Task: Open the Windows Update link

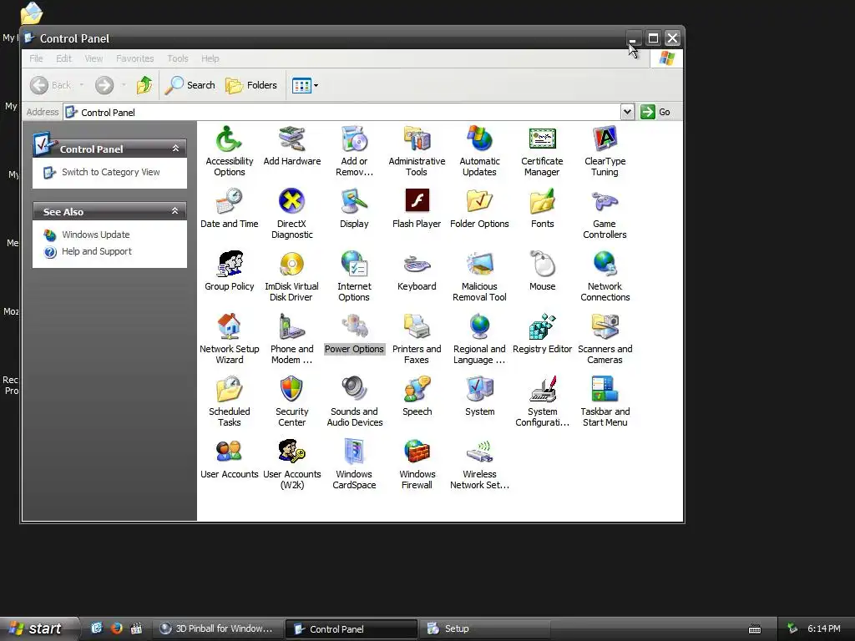Action: point(96,235)
